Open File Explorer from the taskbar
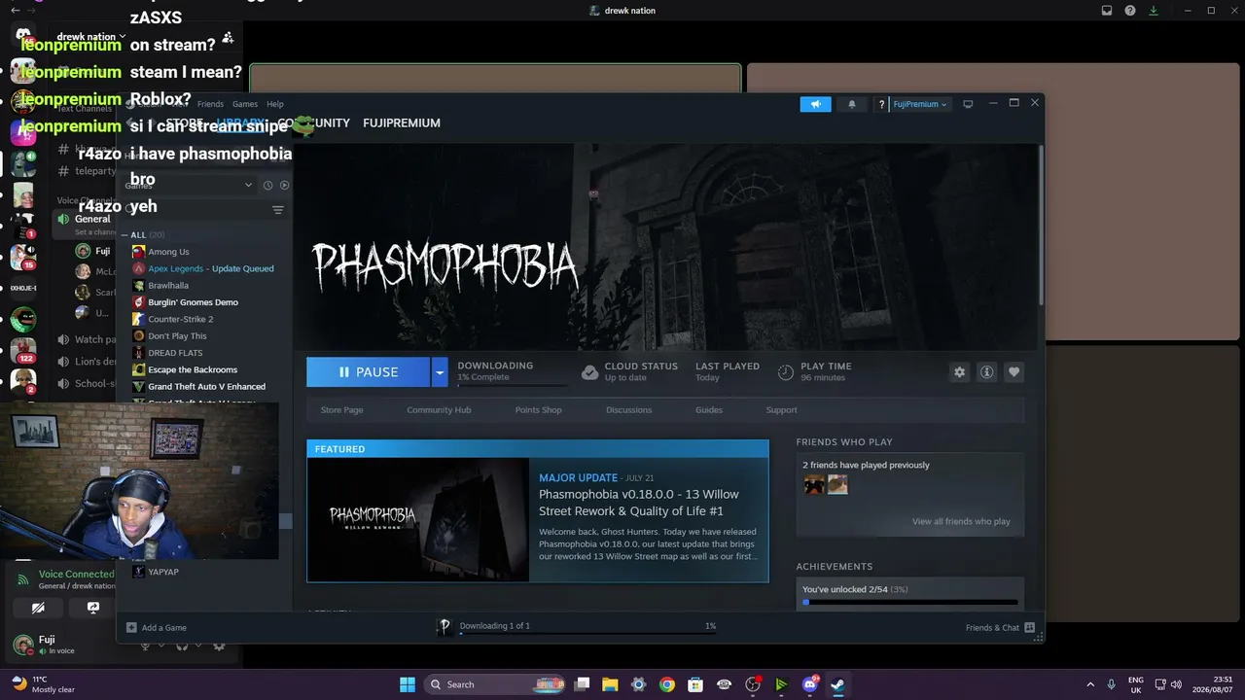This screenshot has width=1245, height=700. [610, 684]
